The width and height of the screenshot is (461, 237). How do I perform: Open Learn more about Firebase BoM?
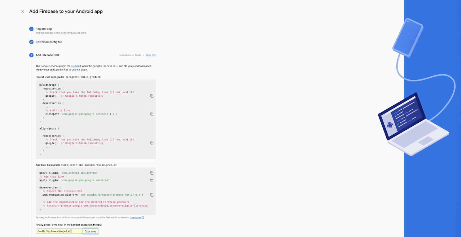136,218
